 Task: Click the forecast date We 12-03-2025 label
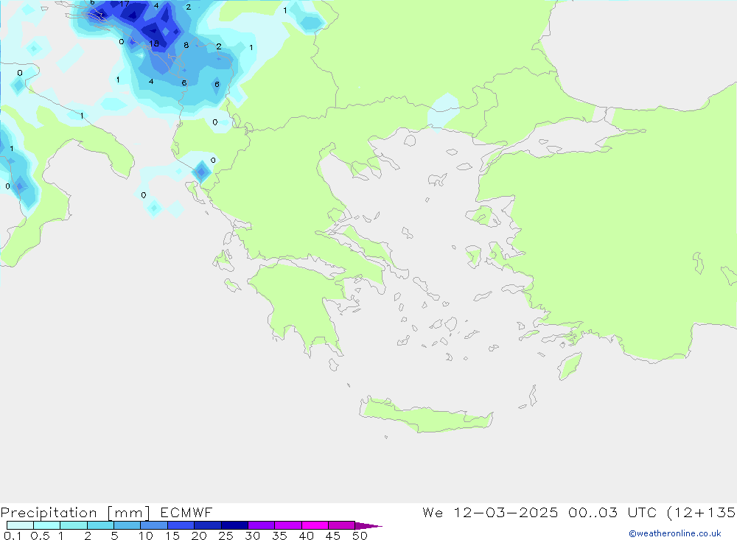(x=490, y=512)
